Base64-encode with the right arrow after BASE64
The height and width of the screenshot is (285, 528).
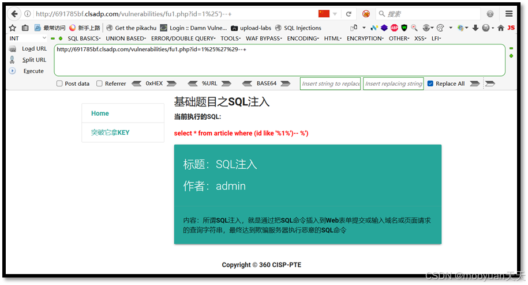(285, 83)
